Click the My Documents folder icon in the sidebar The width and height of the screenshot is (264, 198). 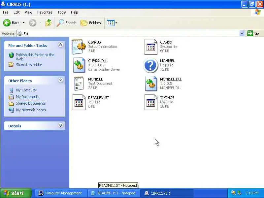11,97
